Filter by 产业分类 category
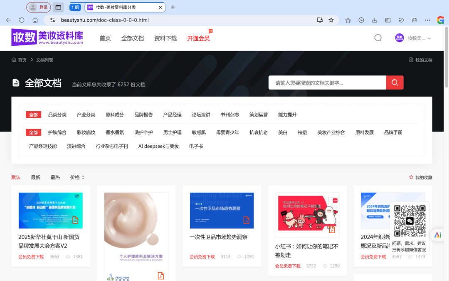Viewport: 449px width, 281px height. tap(86, 115)
